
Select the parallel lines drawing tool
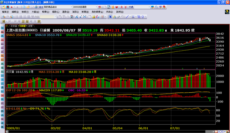pyautogui.click(x=139, y=17)
